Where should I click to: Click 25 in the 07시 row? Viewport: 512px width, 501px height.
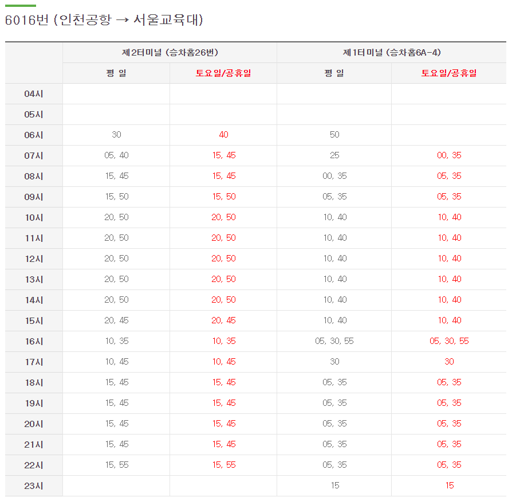(x=334, y=155)
